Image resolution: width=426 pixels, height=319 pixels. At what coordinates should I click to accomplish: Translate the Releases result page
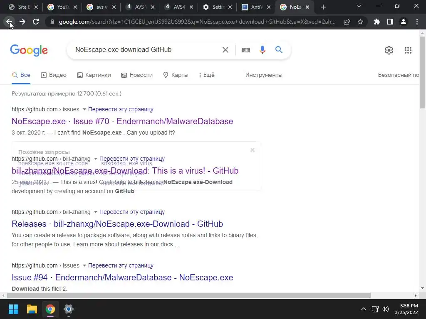coord(132,212)
